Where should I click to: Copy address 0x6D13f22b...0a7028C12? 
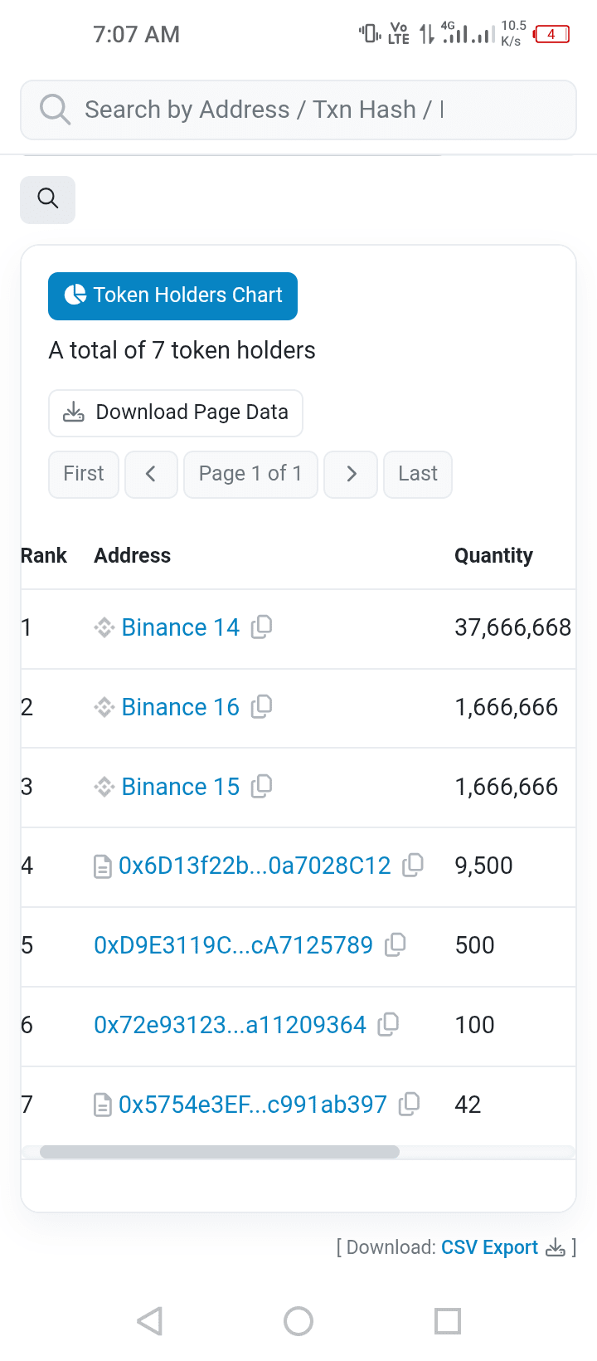tap(412, 866)
